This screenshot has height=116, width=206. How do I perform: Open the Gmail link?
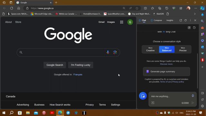(x=101, y=22)
